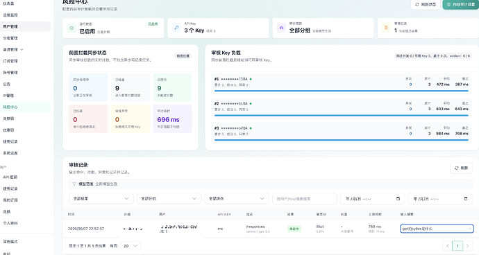Click the 已检查 stat card showing 9

(x=131, y=87)
